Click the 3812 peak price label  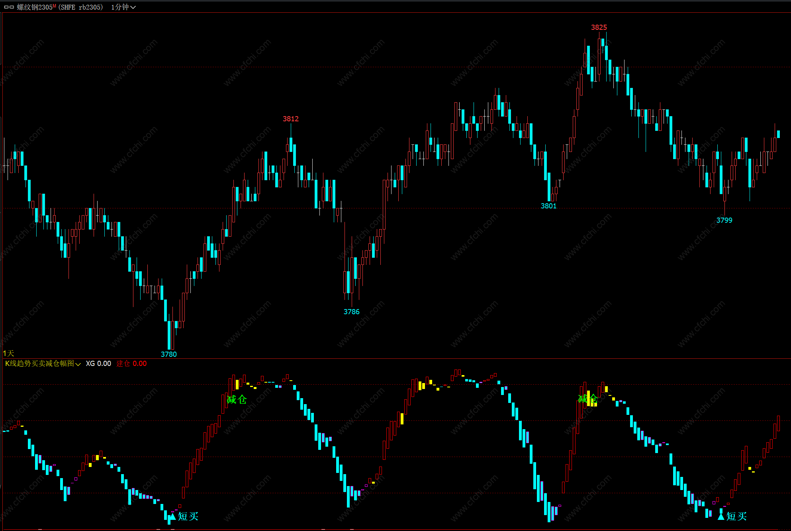tap(290, 119)
